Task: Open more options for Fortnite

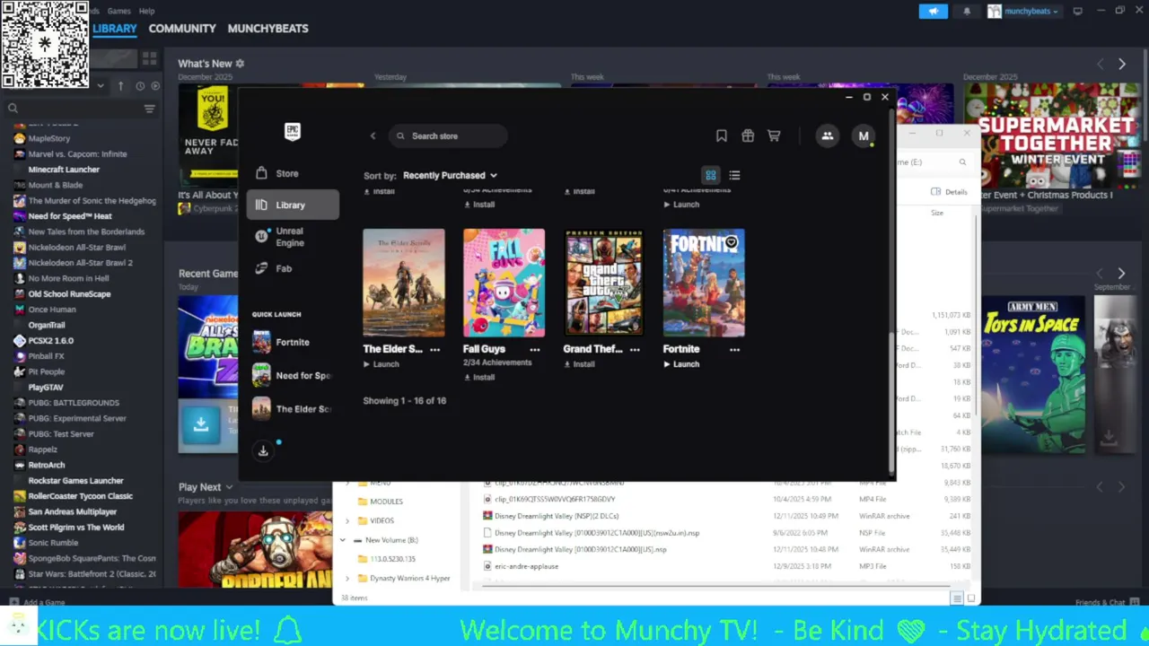Action: point(734,349)
